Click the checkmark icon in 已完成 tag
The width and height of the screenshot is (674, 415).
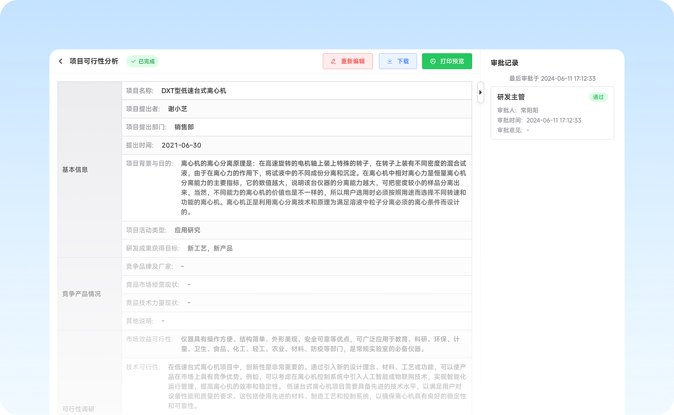[x=134, y=61]
